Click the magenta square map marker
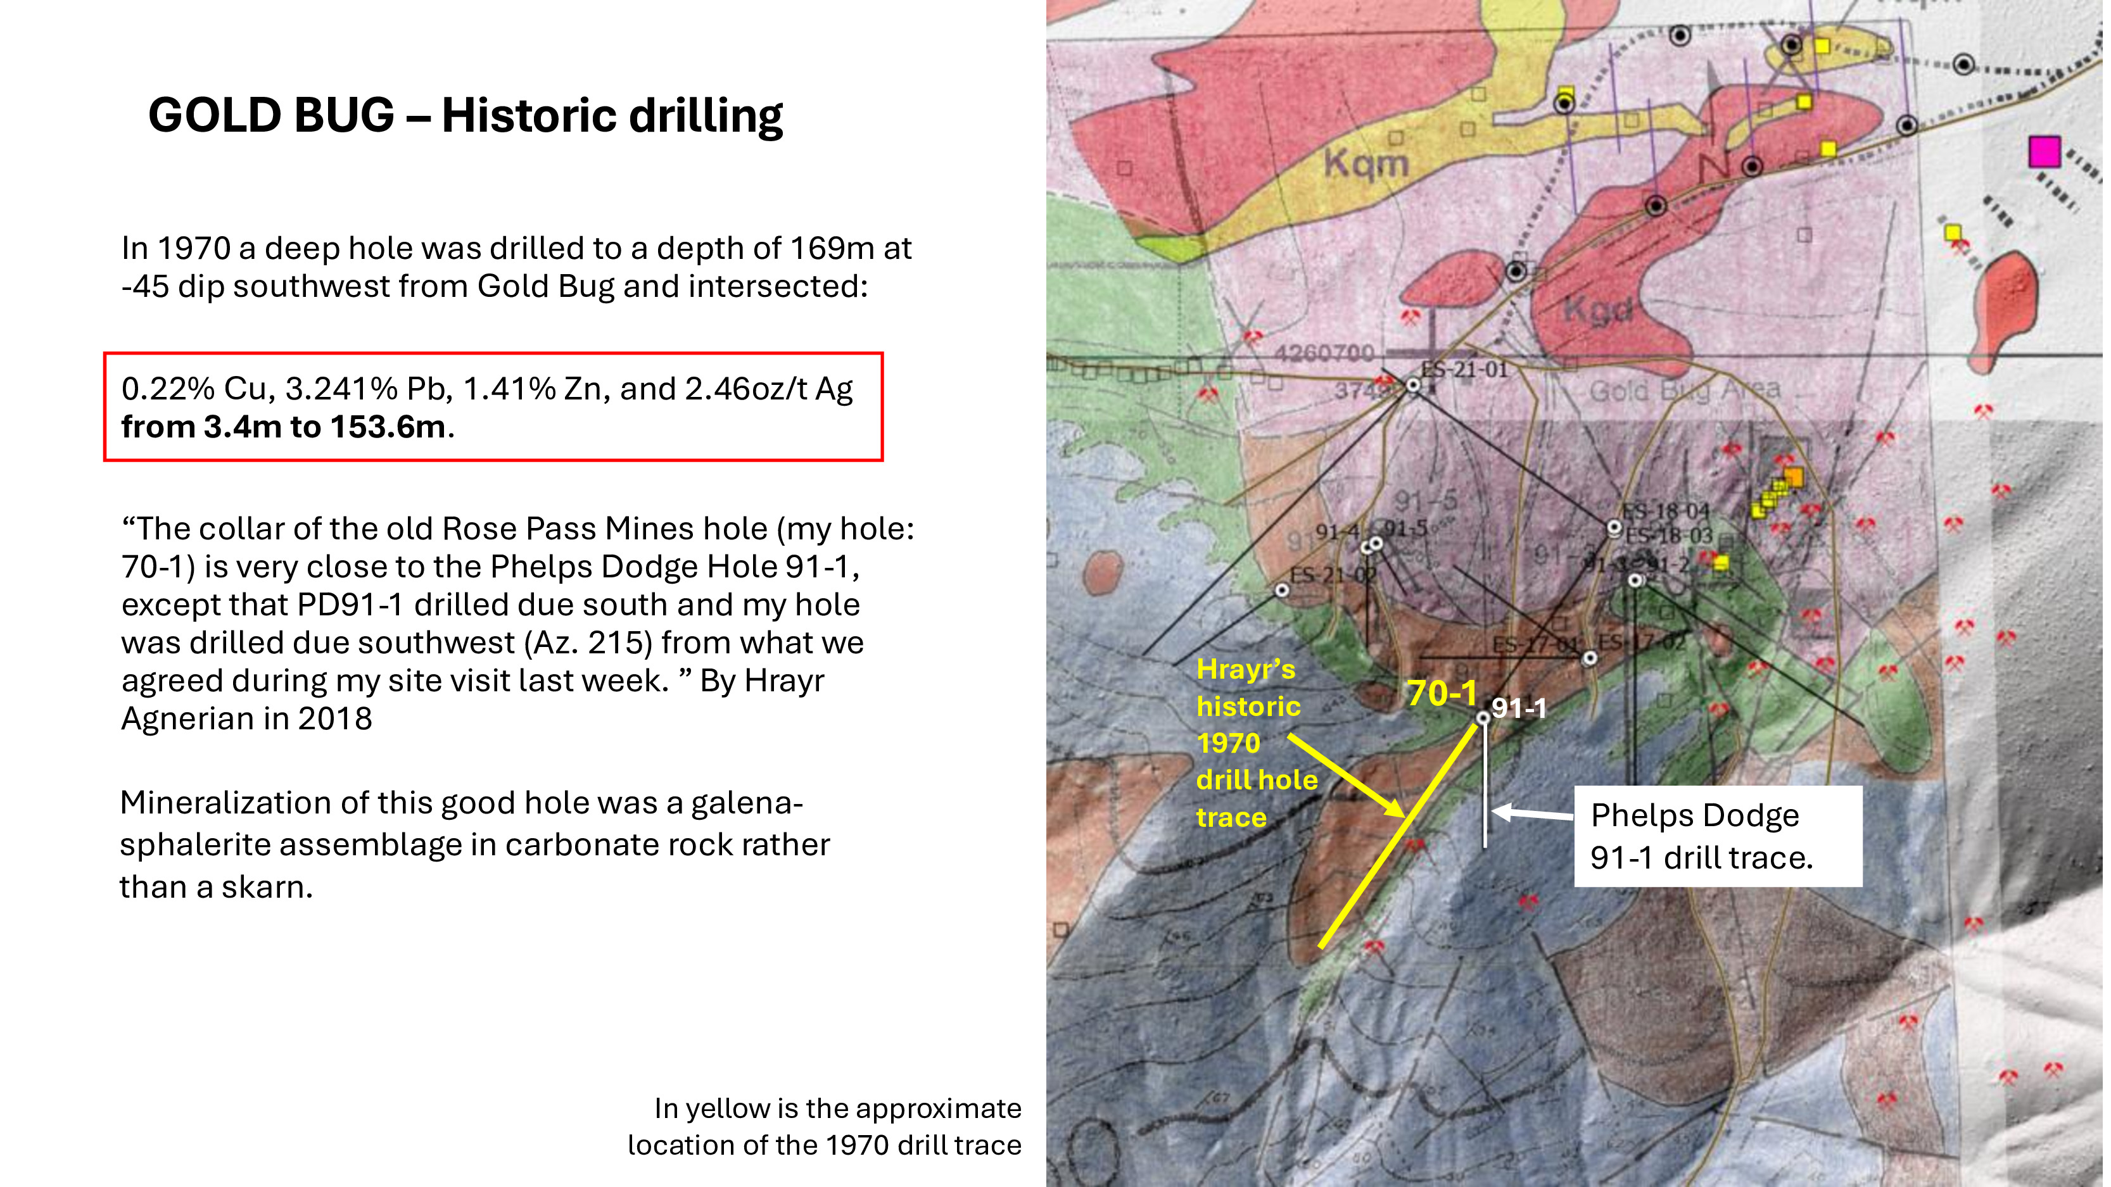The image size is (2111, 1187). [x=2044, y=153]
